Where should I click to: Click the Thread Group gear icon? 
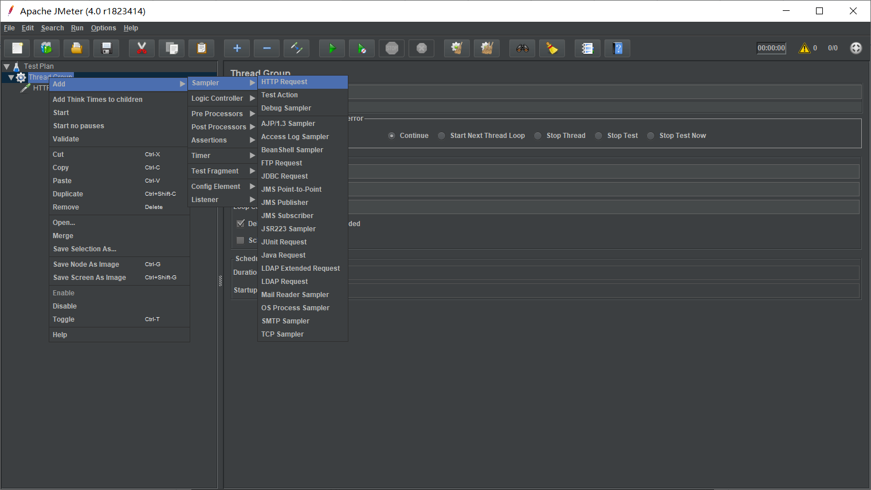(x=21, y=77)
